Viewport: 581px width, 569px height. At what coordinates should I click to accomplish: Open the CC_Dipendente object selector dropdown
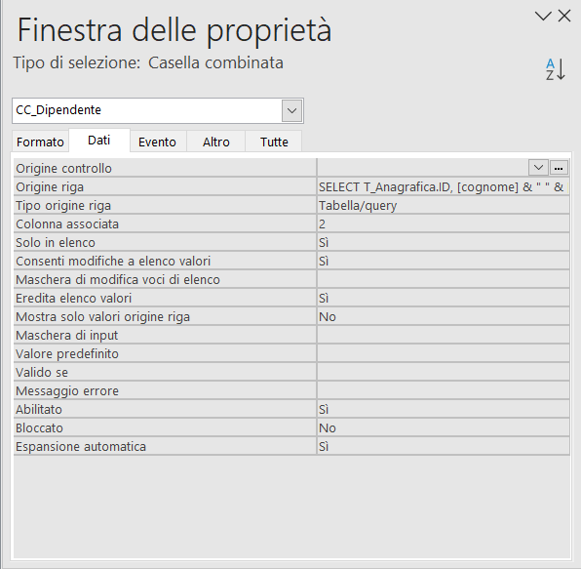[291, 110]
